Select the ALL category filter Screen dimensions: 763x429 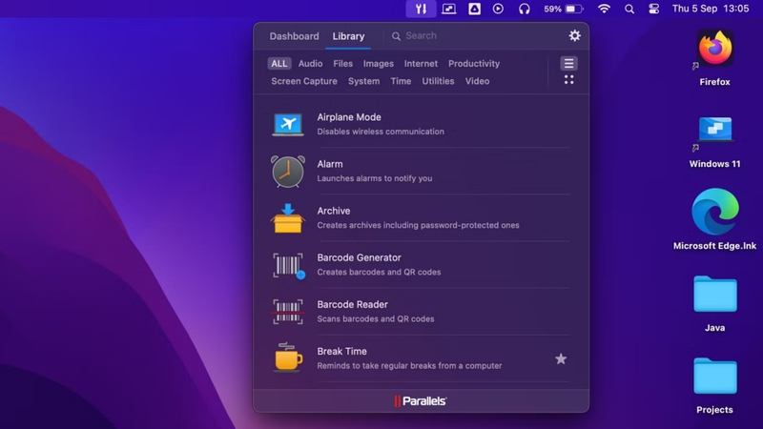tap(278, 64)
